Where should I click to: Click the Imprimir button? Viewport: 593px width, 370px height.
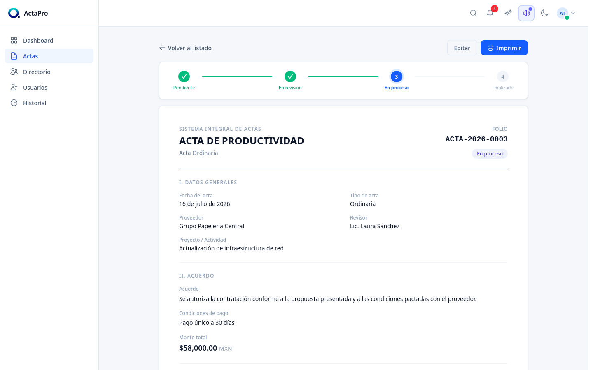coord(504,48)
